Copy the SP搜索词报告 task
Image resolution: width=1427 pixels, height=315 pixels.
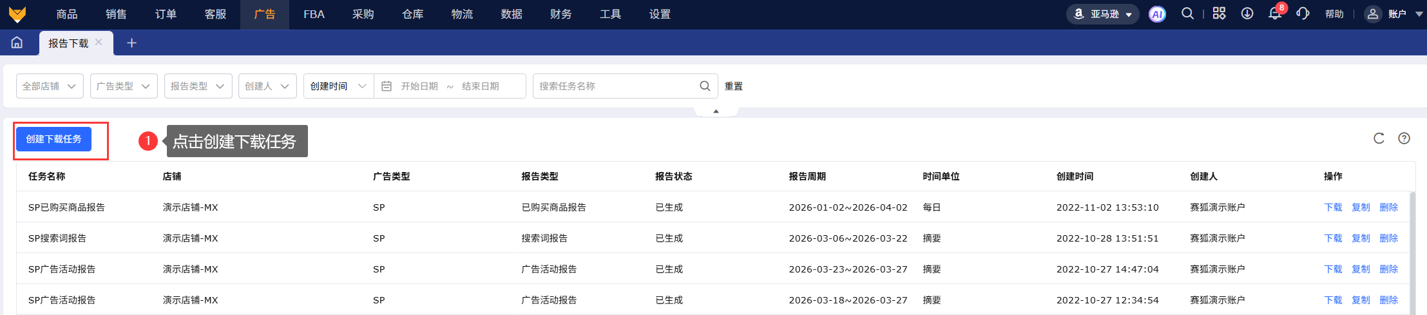(x=1361, y=238)
